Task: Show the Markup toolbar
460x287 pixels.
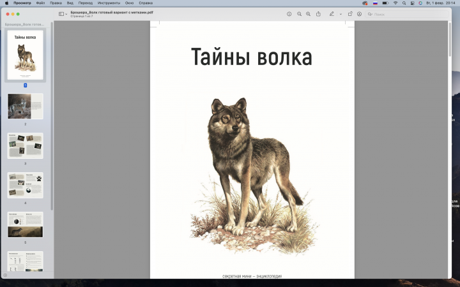Action: click(359, 14)
